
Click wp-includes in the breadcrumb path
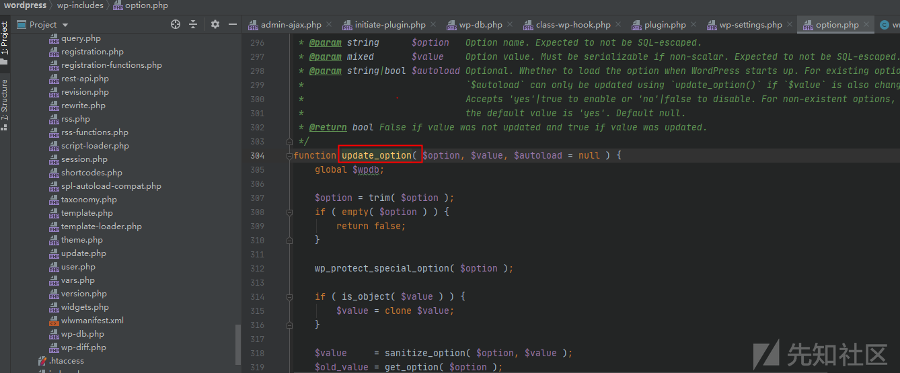[80, 5]
